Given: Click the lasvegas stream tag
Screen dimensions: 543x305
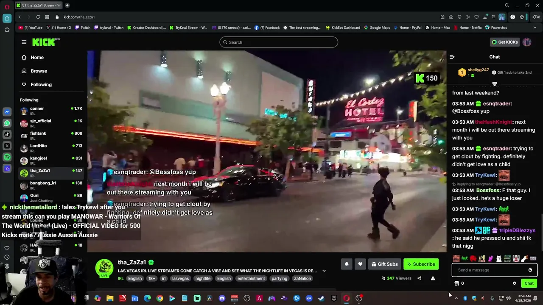Looking at the screenshot, I should (x=180, y=278).
